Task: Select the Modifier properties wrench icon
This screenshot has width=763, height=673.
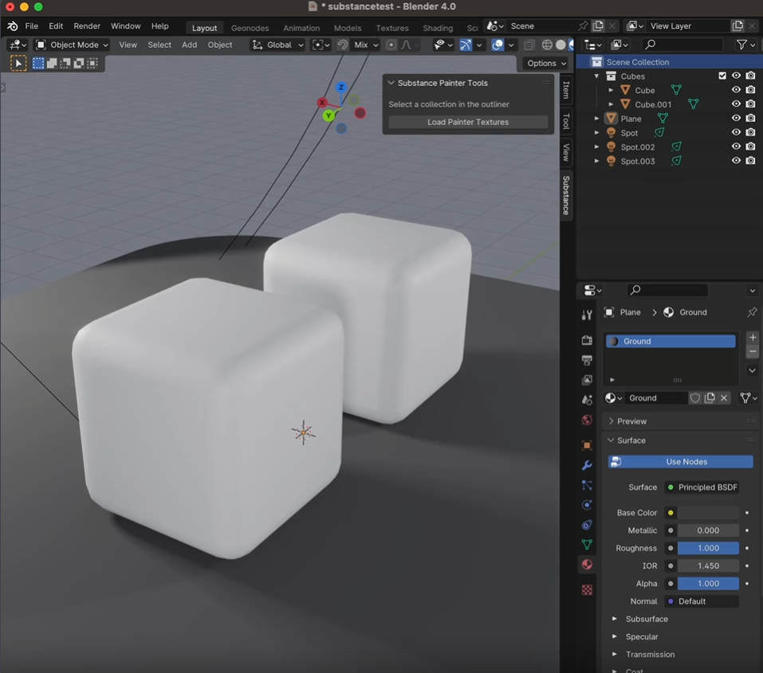Action: pos(587,464)
